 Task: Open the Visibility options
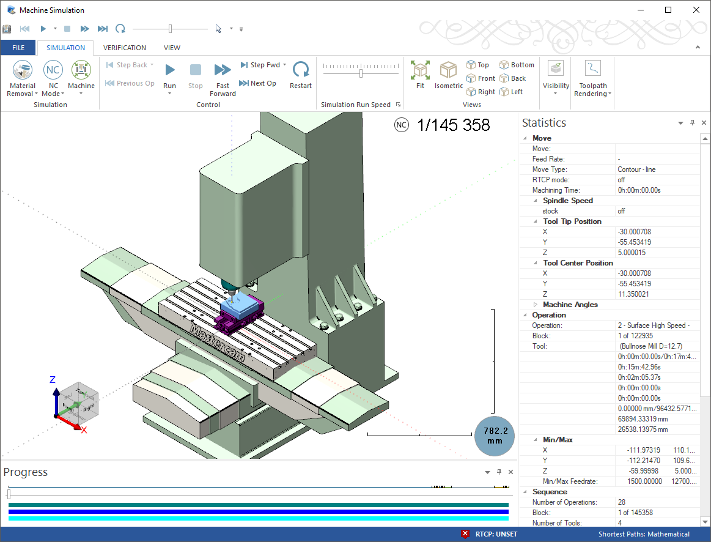(x=556, y=77)
